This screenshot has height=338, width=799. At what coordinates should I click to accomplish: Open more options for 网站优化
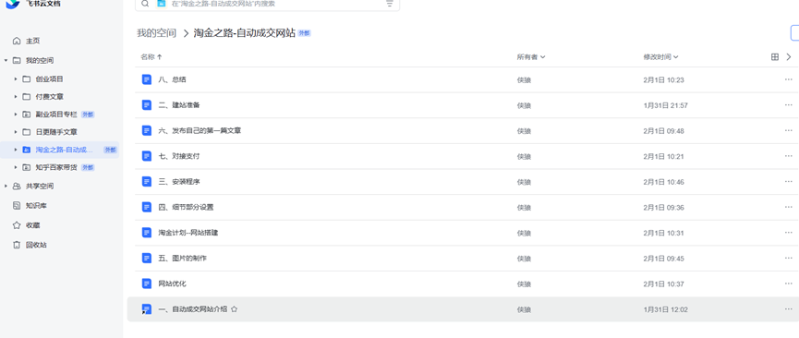[788, 284]
